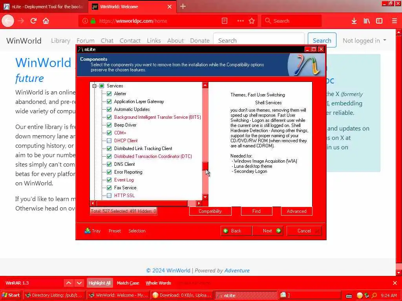Open Donate in the WinWorld navbar
Screen dimensions: 402x301
(200, 40)
